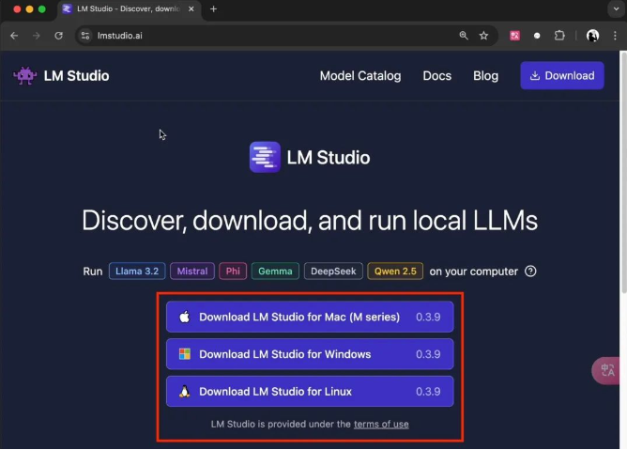The image size is (627, 450).
Task: Click the purple robot LM Studio logo
Action: point(24,75)
